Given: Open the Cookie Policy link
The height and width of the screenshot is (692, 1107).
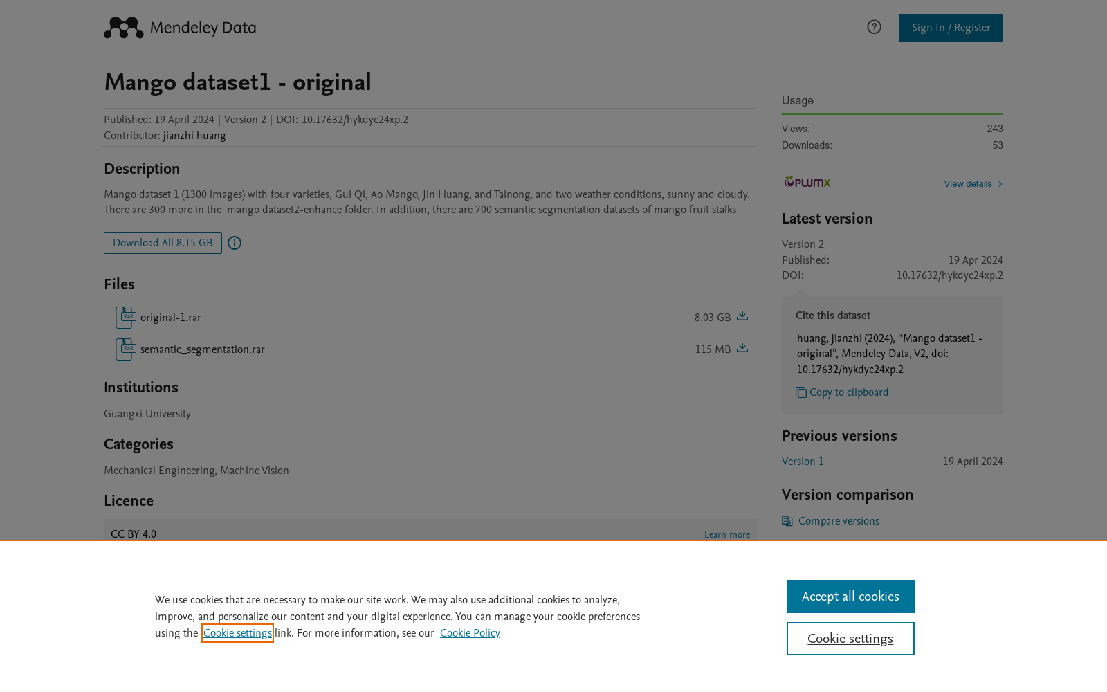Looking at the screenshot, I should tap(470, 633).
